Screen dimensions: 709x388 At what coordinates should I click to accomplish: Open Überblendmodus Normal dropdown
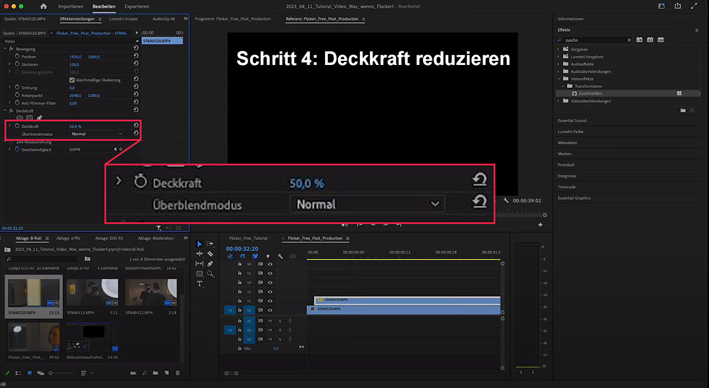[96, 134]
